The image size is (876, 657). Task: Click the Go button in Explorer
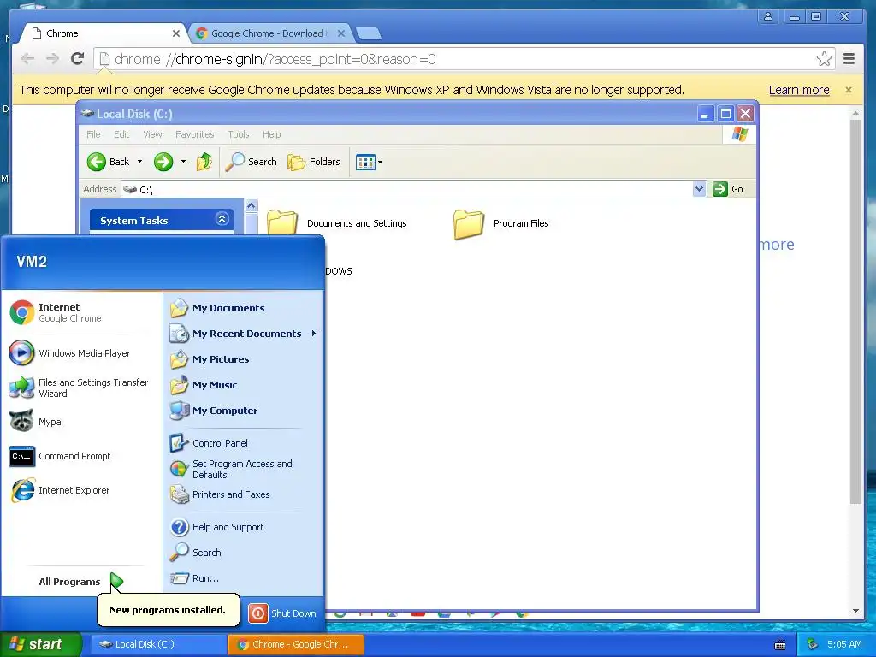[x=729, y=189]
